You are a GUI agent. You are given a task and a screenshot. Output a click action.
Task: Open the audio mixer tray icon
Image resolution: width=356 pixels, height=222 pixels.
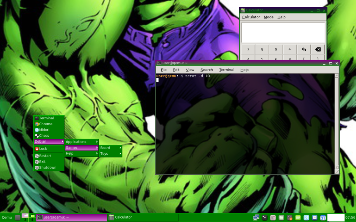coord(273,217)
